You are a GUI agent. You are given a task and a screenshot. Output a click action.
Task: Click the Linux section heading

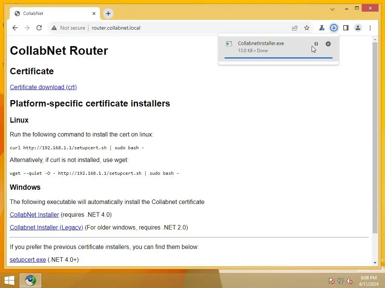tap(19, 120)
